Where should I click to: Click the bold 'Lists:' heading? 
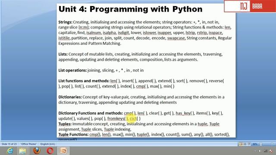tap(63, 54)
